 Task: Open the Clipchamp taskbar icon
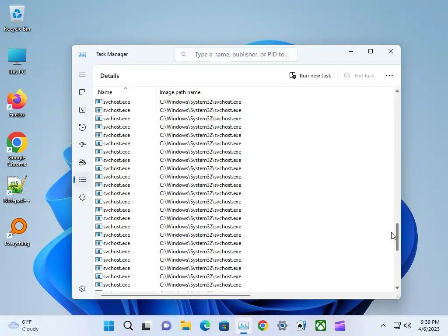click(x=340, y=325)
